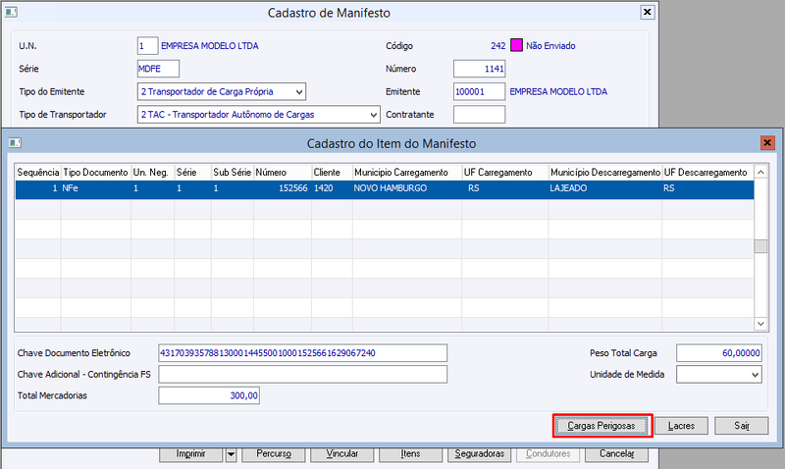Click the Lacres button
This screenshot has width=785, height=469.
coord(681,426)
